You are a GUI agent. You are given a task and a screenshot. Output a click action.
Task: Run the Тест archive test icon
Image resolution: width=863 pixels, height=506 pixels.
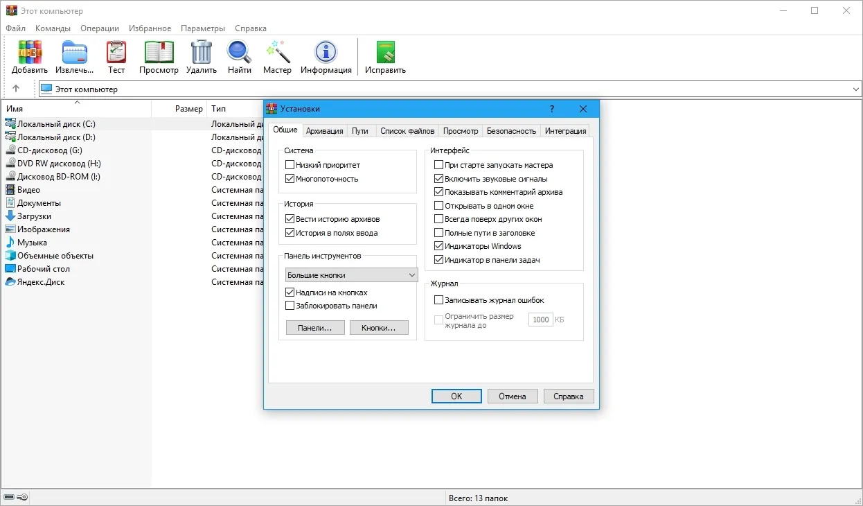[116, 53]
